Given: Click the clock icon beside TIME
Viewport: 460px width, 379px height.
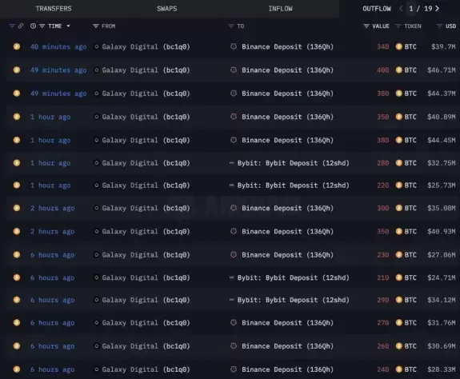Looking at the screenshot, I should coord(33,26).
